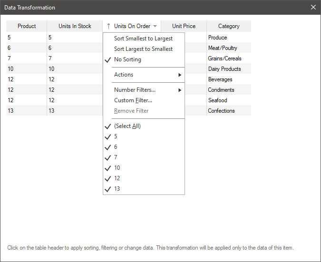Toggle the (Select All) checkbox

108,126
